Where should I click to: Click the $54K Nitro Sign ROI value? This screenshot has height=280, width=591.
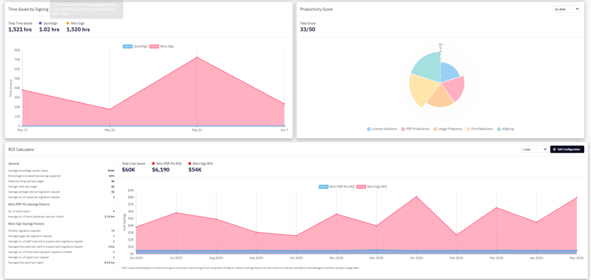195,170
